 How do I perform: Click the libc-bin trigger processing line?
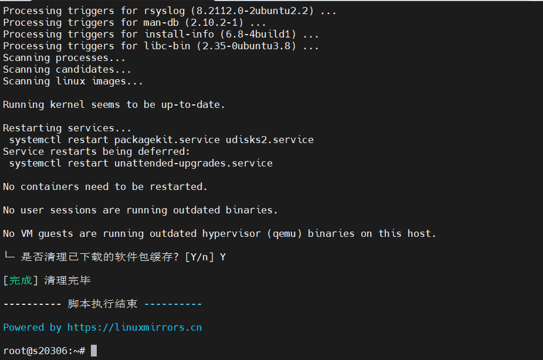click(161, 46)
